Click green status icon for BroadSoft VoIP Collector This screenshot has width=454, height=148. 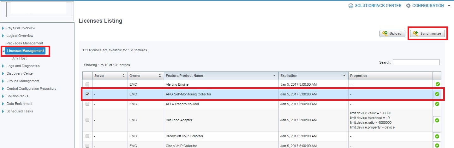tap(437, 136)
